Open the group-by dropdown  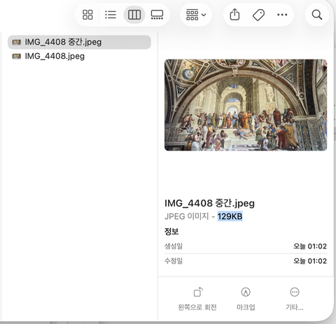pos(196,15)
